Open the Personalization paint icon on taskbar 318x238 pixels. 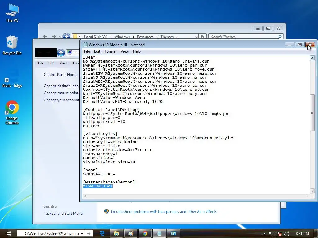(131, 233)
